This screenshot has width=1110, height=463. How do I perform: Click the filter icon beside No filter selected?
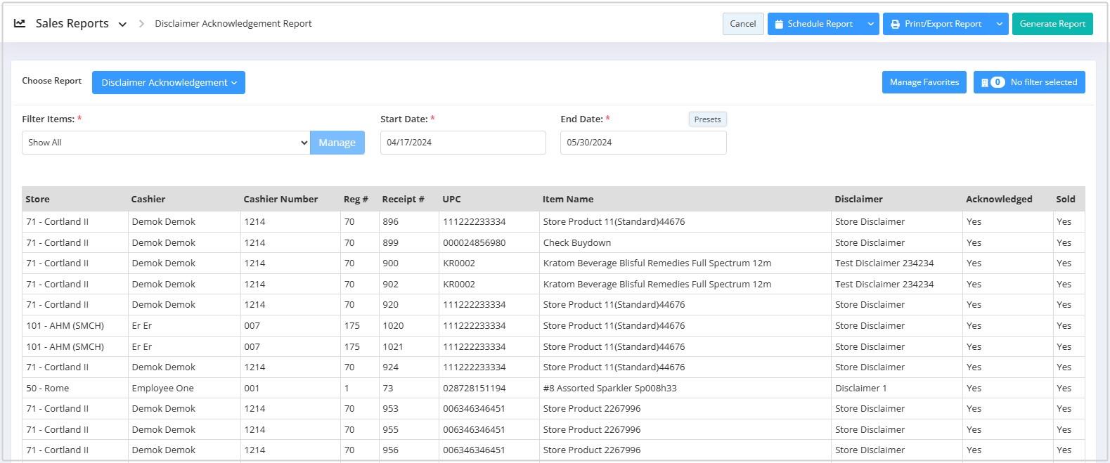[984, 82]
